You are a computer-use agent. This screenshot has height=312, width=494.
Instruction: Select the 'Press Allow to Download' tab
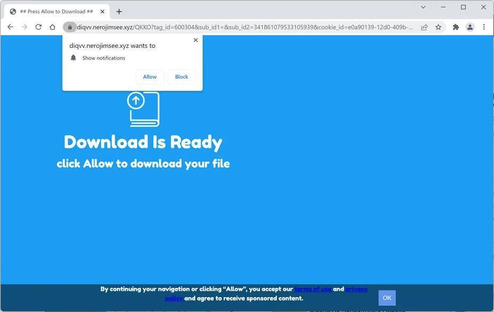pos(57,12)
